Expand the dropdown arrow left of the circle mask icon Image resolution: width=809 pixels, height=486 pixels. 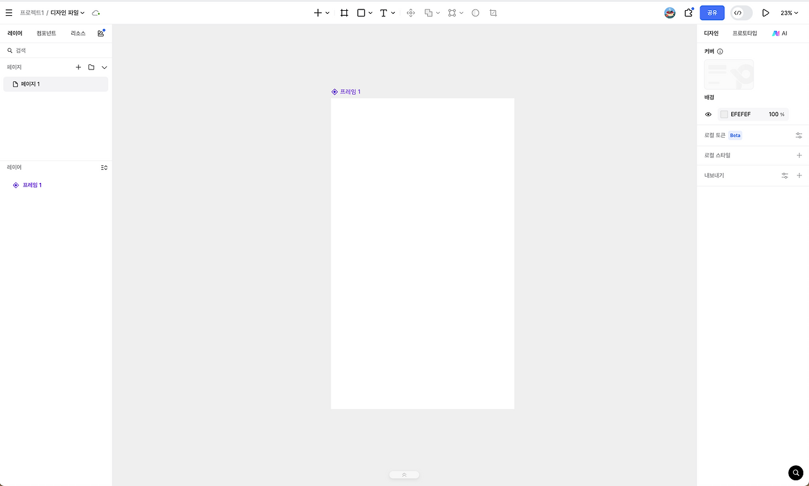(461, 13)
